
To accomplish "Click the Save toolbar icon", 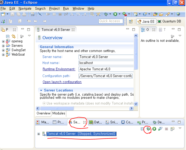I will tap(12, 14).
